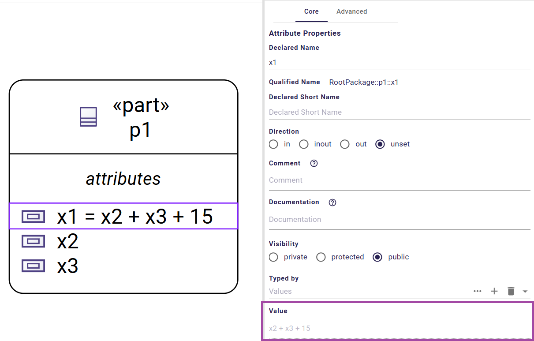Click the ellipsis icon in Typed by row

(478, 291)
